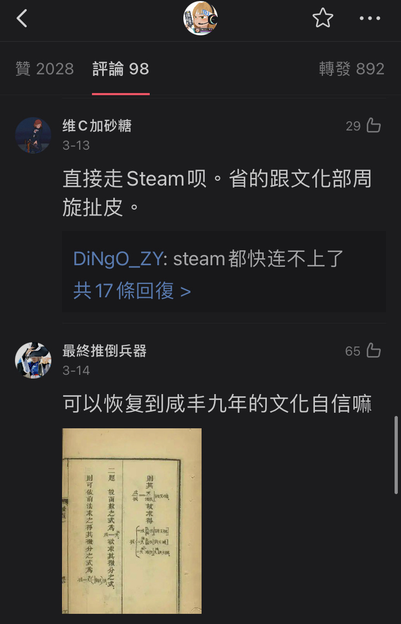Go back using the left arrow

(x=22, y=18)
